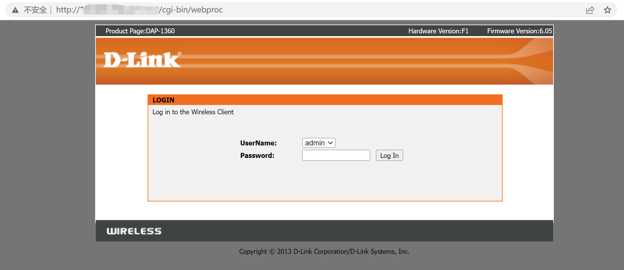Click the share page icon in address bar
The image size is (624, 270).
(590, 10)
